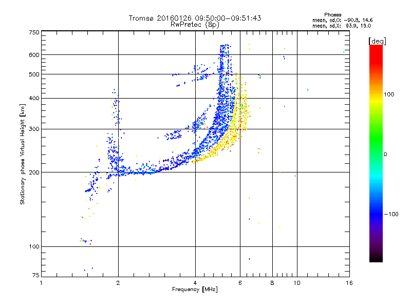Click the vertical blue O-mode trace above 600 km
Image resolution: width=411 pixels, height=308 pixels.
tap(225, 49)
